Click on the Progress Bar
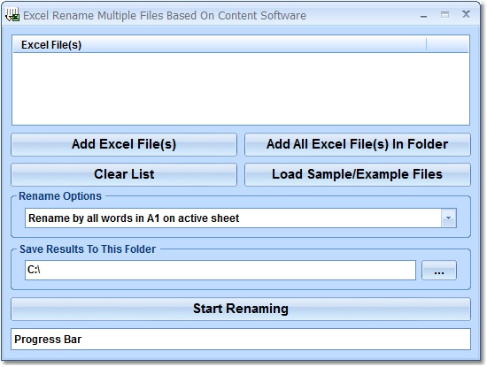This screenshot has height=367, width=487. (x=241, y=340)
